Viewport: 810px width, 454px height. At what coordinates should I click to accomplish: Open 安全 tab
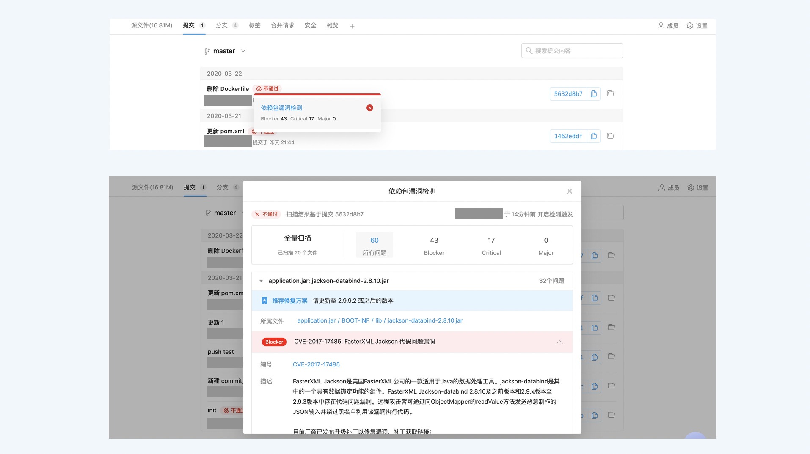pos(311,25)
